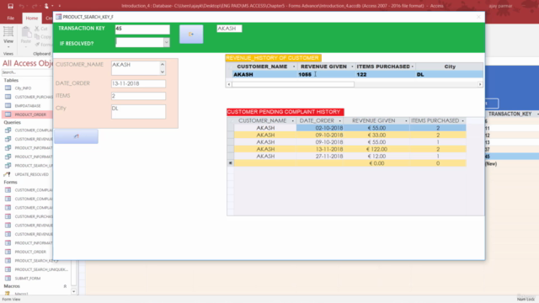Open DATE_ORDER filter arrow in complaint history

click(340, 120)
